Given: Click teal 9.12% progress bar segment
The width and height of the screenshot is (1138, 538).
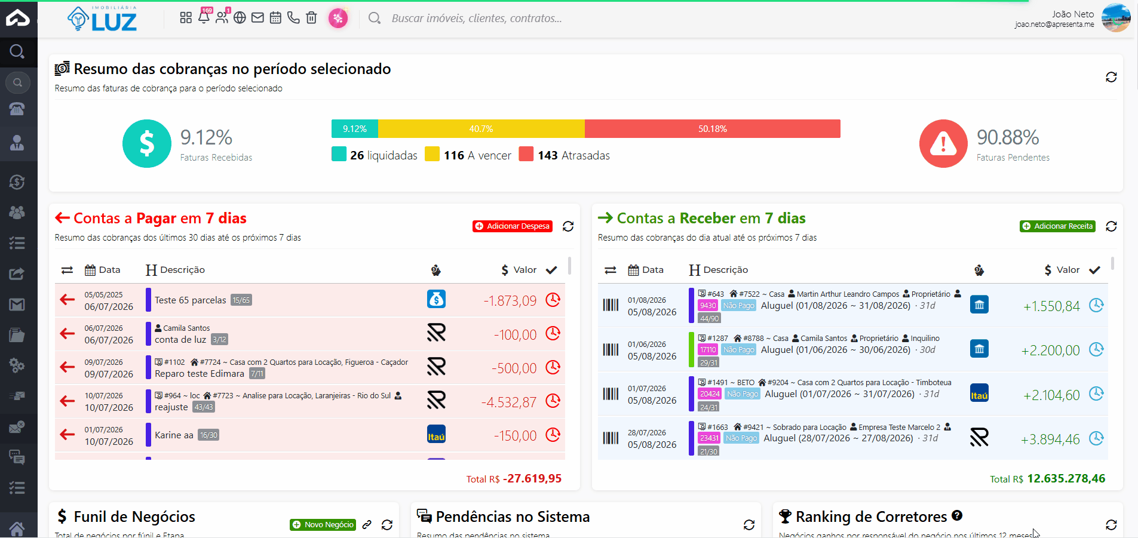Looking at the screenshot, I should point(355,128).
